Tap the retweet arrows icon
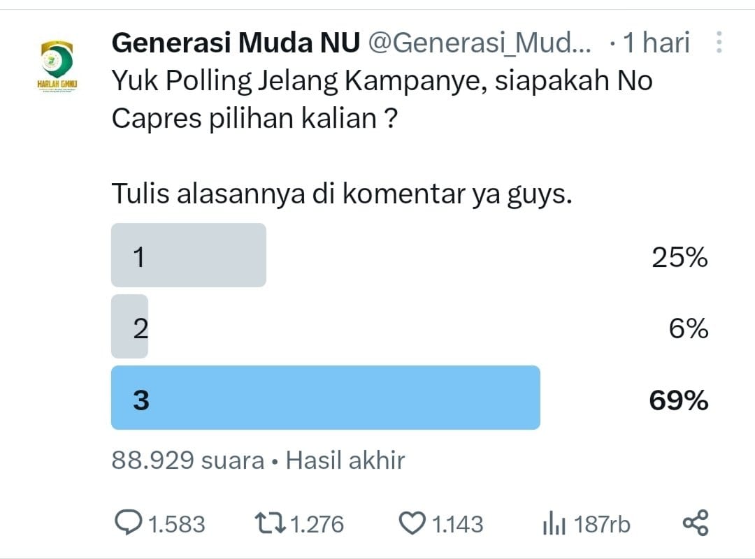755x559 pixels. [270, 523]
